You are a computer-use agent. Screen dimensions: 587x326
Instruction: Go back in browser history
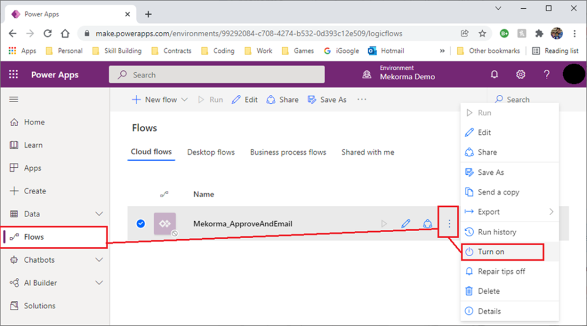pos(13,33)
